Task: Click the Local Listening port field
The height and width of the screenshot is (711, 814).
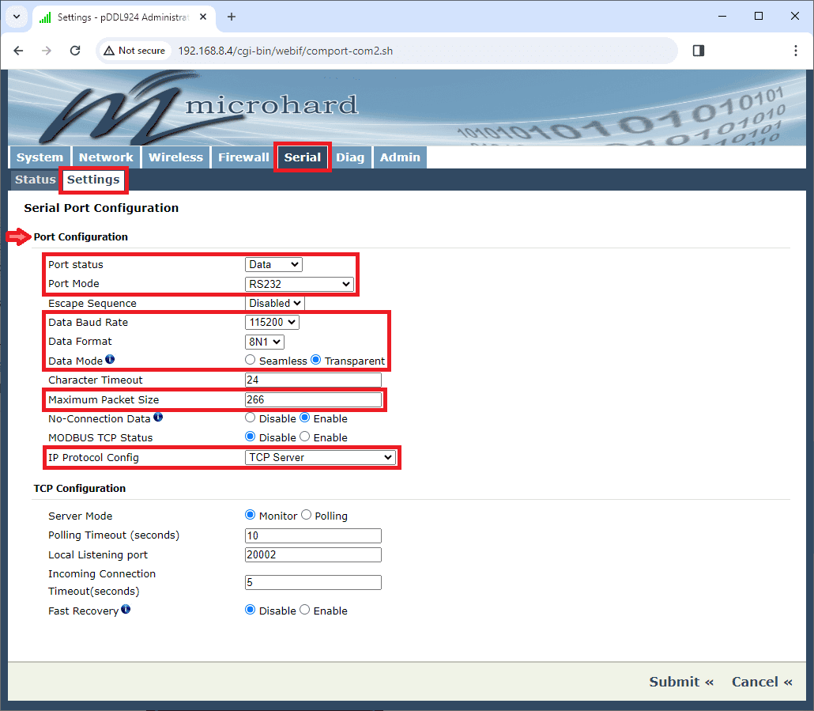Action: point(313,555)
